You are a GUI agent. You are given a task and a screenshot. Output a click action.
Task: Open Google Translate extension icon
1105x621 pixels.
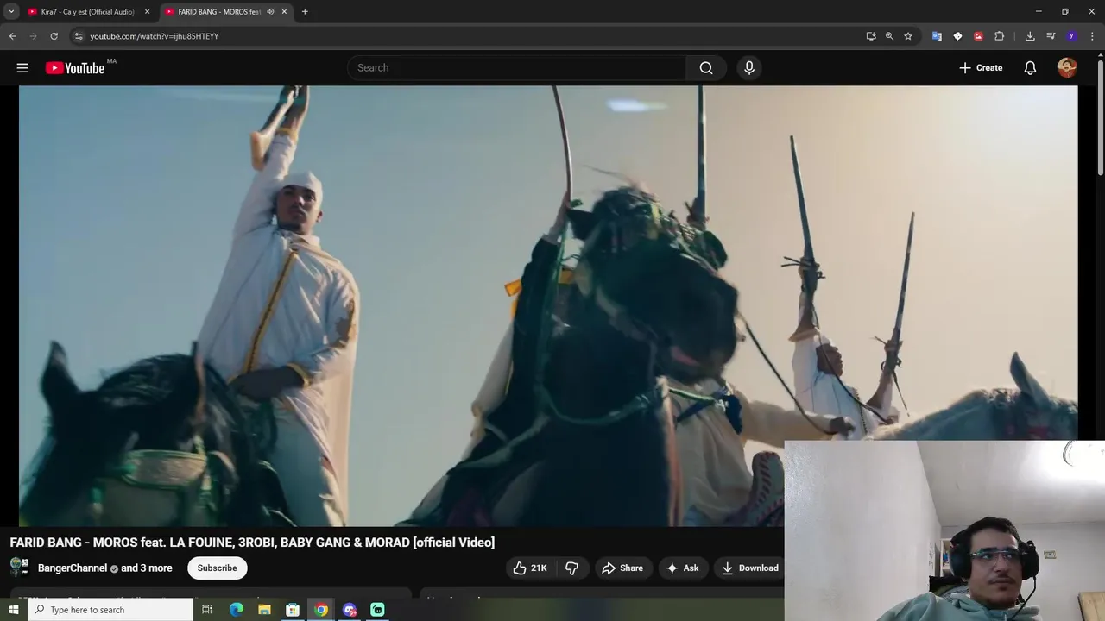[937, 36]
